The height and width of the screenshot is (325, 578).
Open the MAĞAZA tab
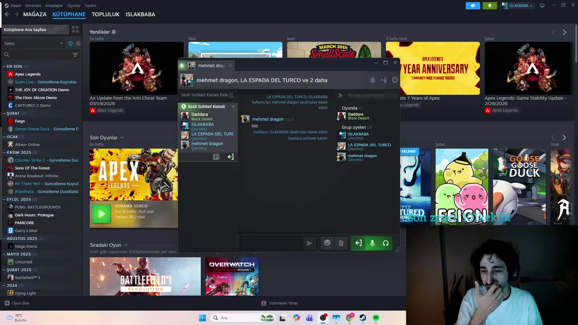click(35, 14)
